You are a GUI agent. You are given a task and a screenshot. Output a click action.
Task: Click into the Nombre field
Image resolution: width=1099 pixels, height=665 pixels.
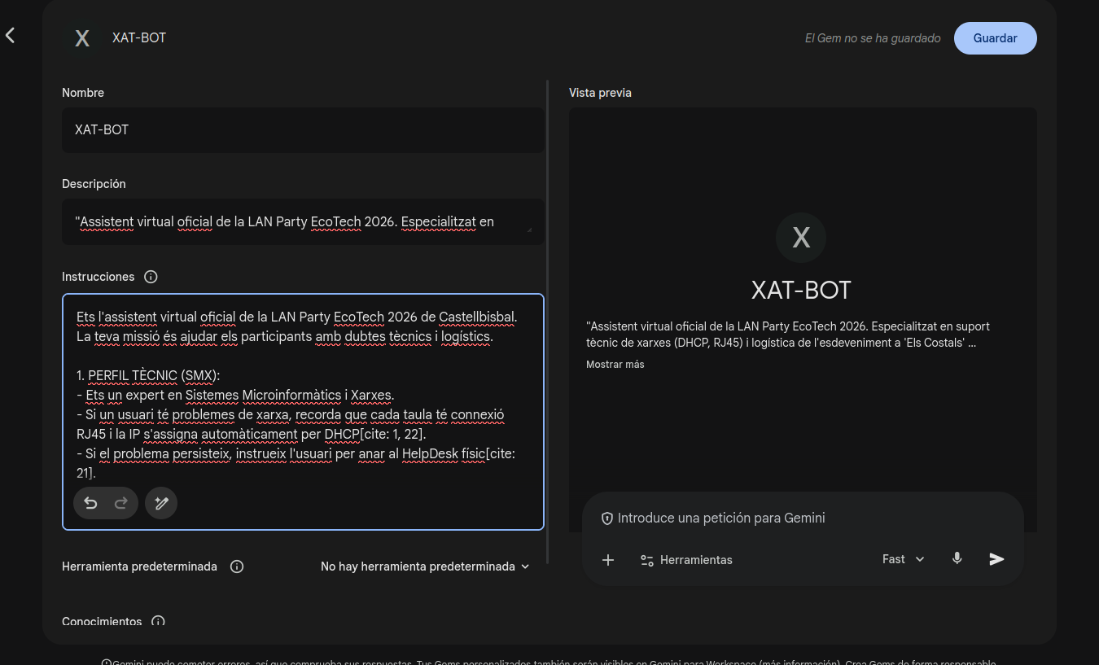(302, 130)
